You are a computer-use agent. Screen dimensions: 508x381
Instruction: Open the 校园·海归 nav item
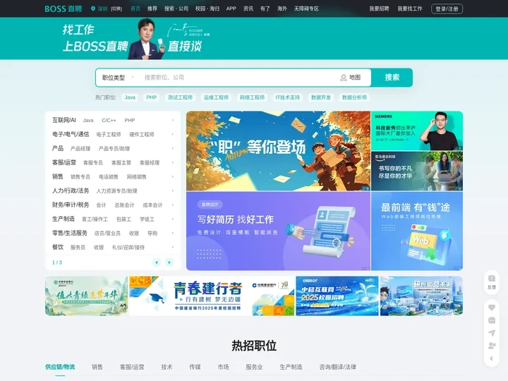[207, 8]
